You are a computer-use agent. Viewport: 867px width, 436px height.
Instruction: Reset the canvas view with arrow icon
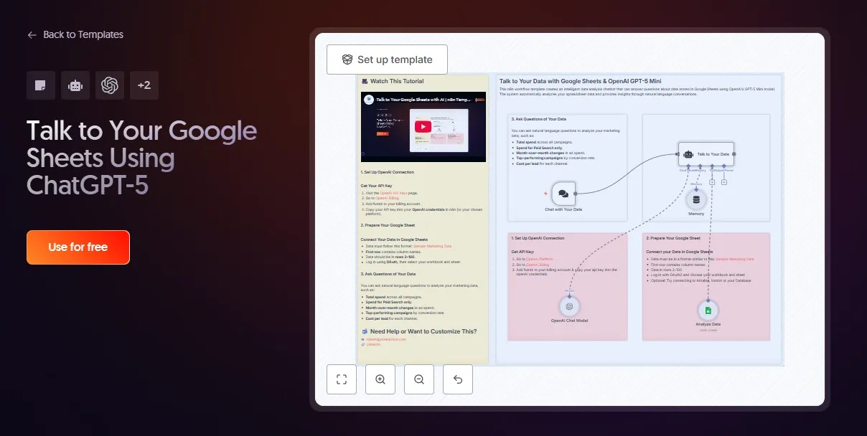point(458,379)
